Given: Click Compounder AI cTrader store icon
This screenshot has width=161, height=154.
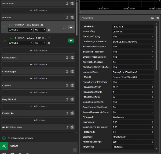Looking at the screenshot, I should pyautogui.click(x=72, y=57).
